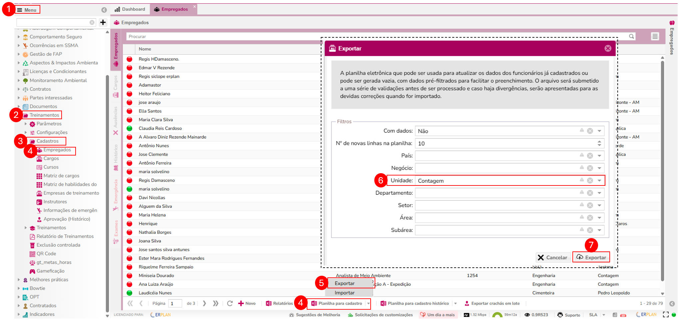Open the vertical Histórico side tab
The width and height of the screenshot is (679, 320).
tap(116, 158)
